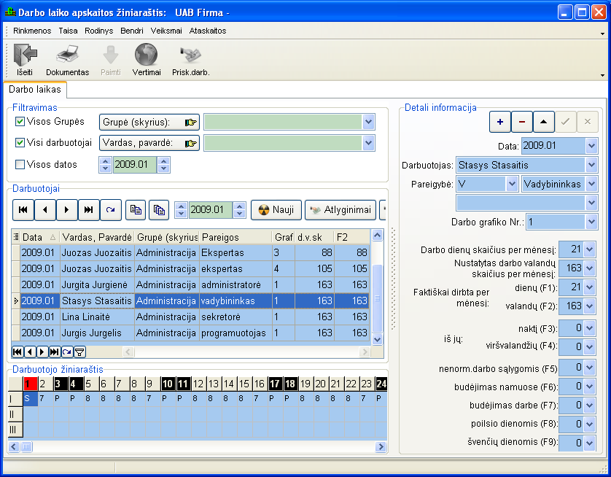Viewport: 611px width, 477px height.
Task: Click last-record icon in grid bottom navigator
Action: [55, 352]
